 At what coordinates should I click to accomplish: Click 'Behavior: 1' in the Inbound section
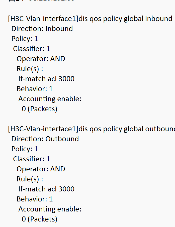35,89
